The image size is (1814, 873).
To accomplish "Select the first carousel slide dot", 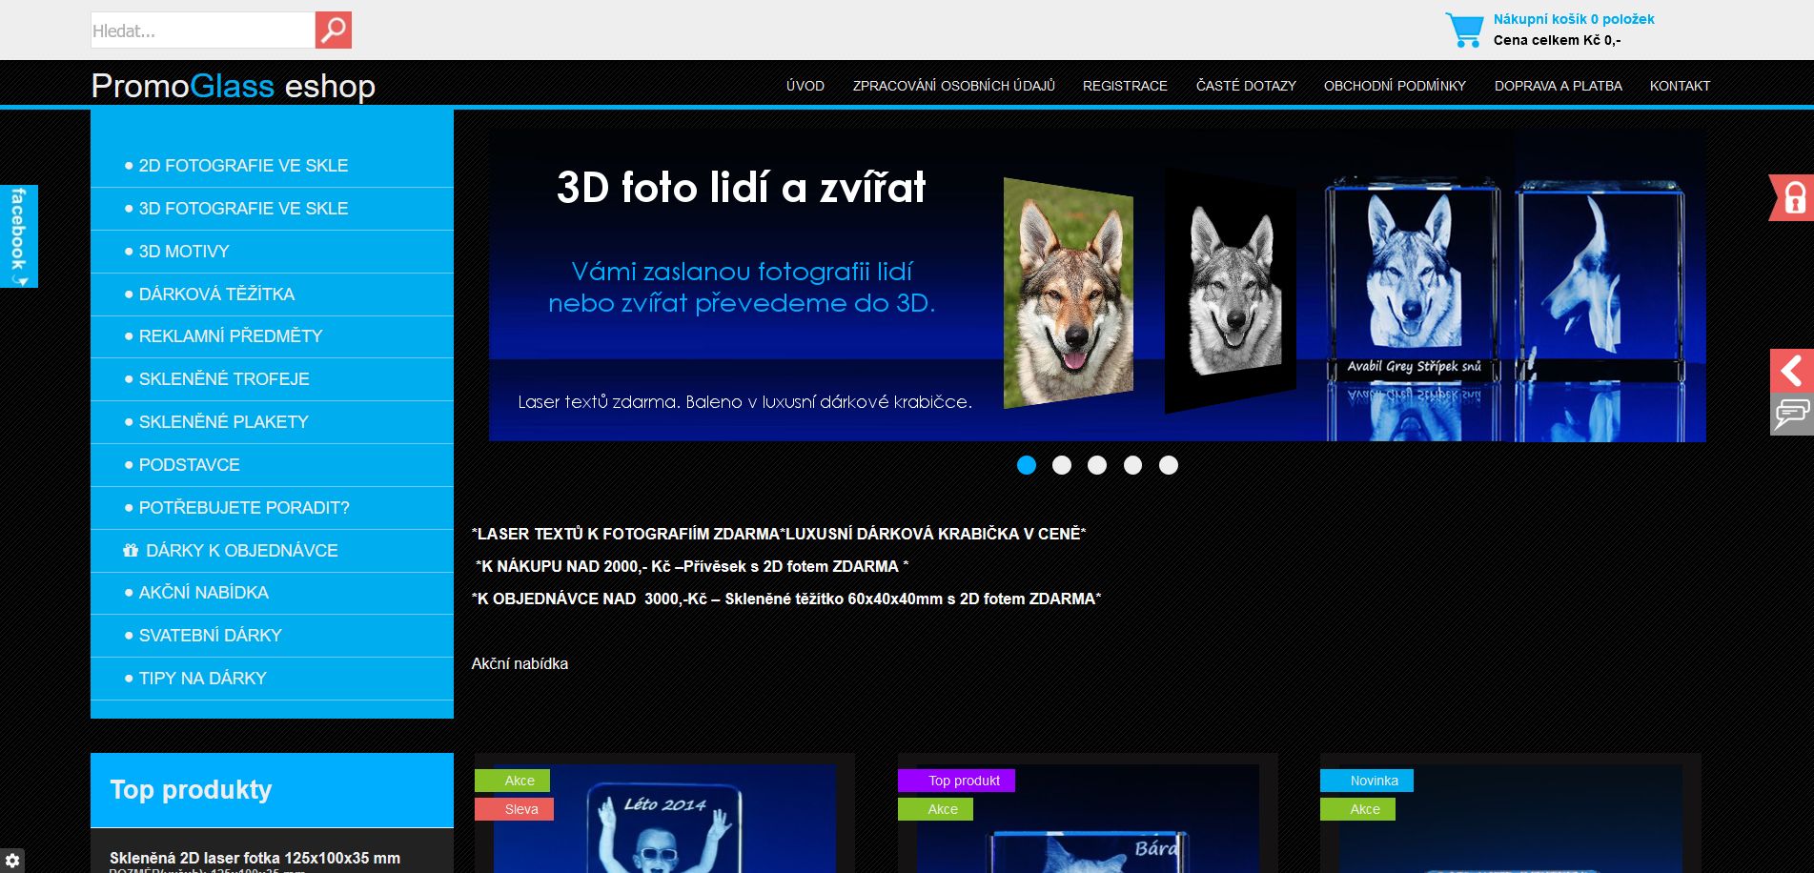I will [x=1027, y=465].
